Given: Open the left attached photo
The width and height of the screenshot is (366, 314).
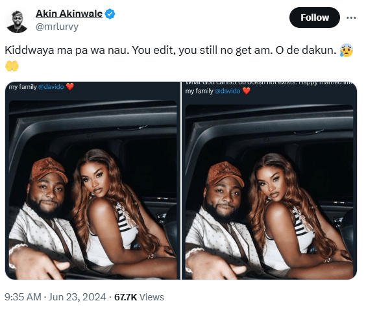Looking at the screenshot, I should (93, 180).
